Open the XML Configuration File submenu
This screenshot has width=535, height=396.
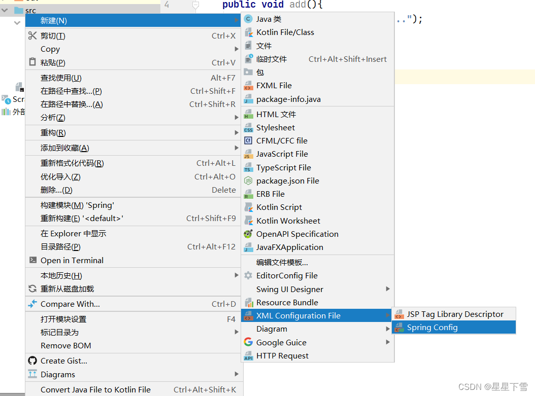click(317, 315)
